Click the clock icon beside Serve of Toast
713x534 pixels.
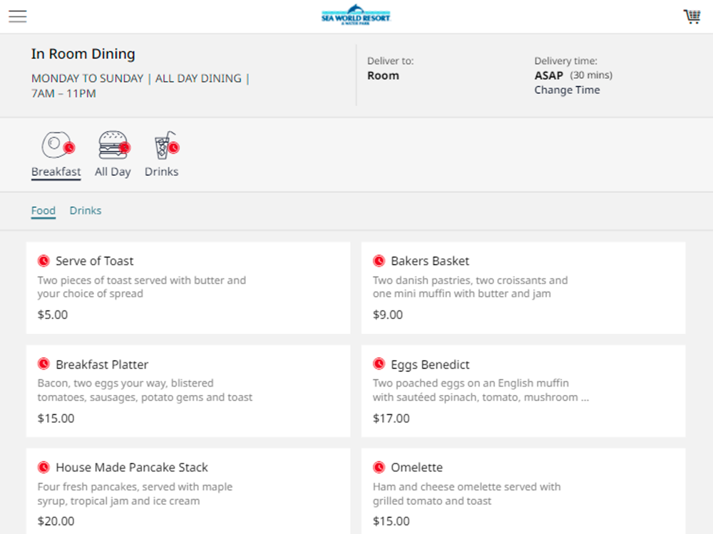[43, 261]
